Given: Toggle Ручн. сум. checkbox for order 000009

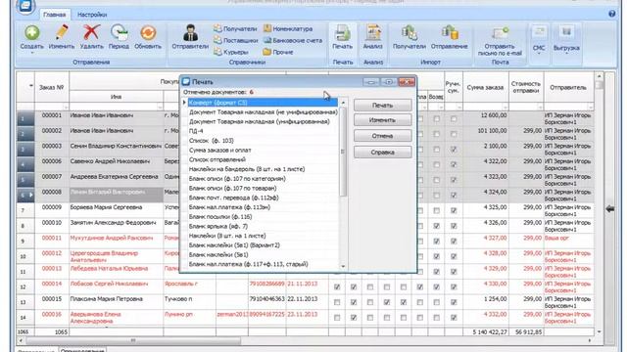Looking at the screenshot, I should click(x=454, y=211).
